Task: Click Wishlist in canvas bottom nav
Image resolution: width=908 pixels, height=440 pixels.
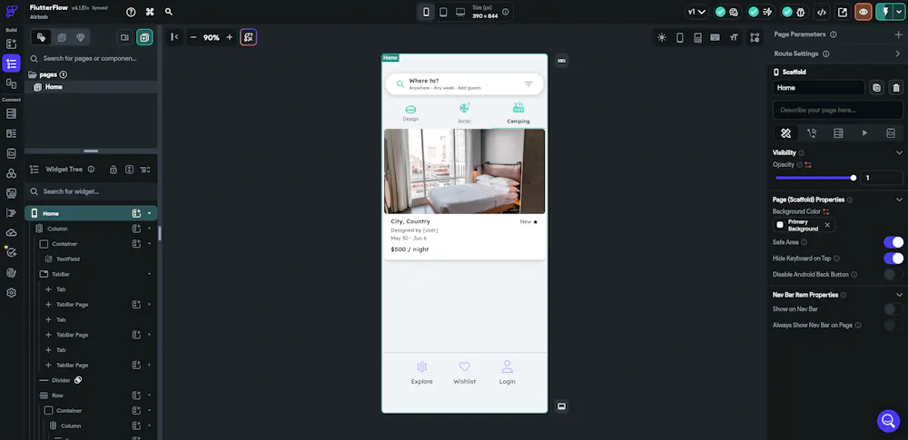Action: click(464, 374)
